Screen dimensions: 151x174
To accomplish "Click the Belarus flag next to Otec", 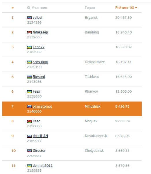I will tap(29, 121).
